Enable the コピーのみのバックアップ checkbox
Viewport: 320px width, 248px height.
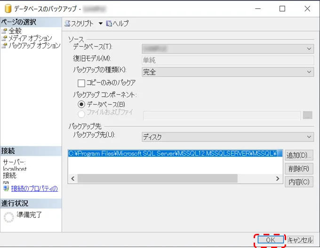pos(81,83)
